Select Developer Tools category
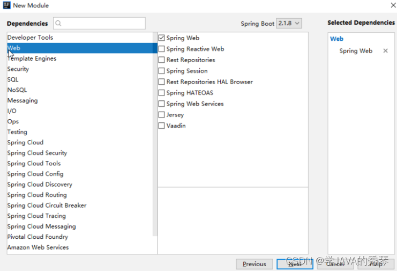This screenshot has width=397, height=271. point(80,38)
